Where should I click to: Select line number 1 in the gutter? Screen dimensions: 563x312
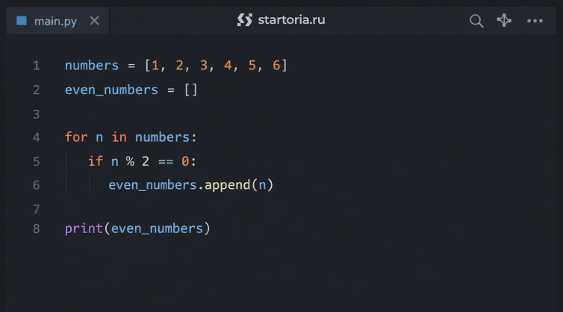37,66
